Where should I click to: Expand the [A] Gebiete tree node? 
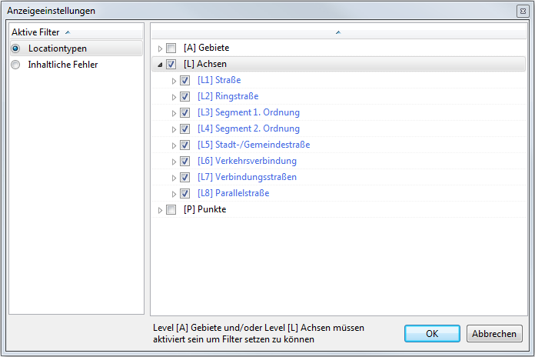tap(160, 48)
